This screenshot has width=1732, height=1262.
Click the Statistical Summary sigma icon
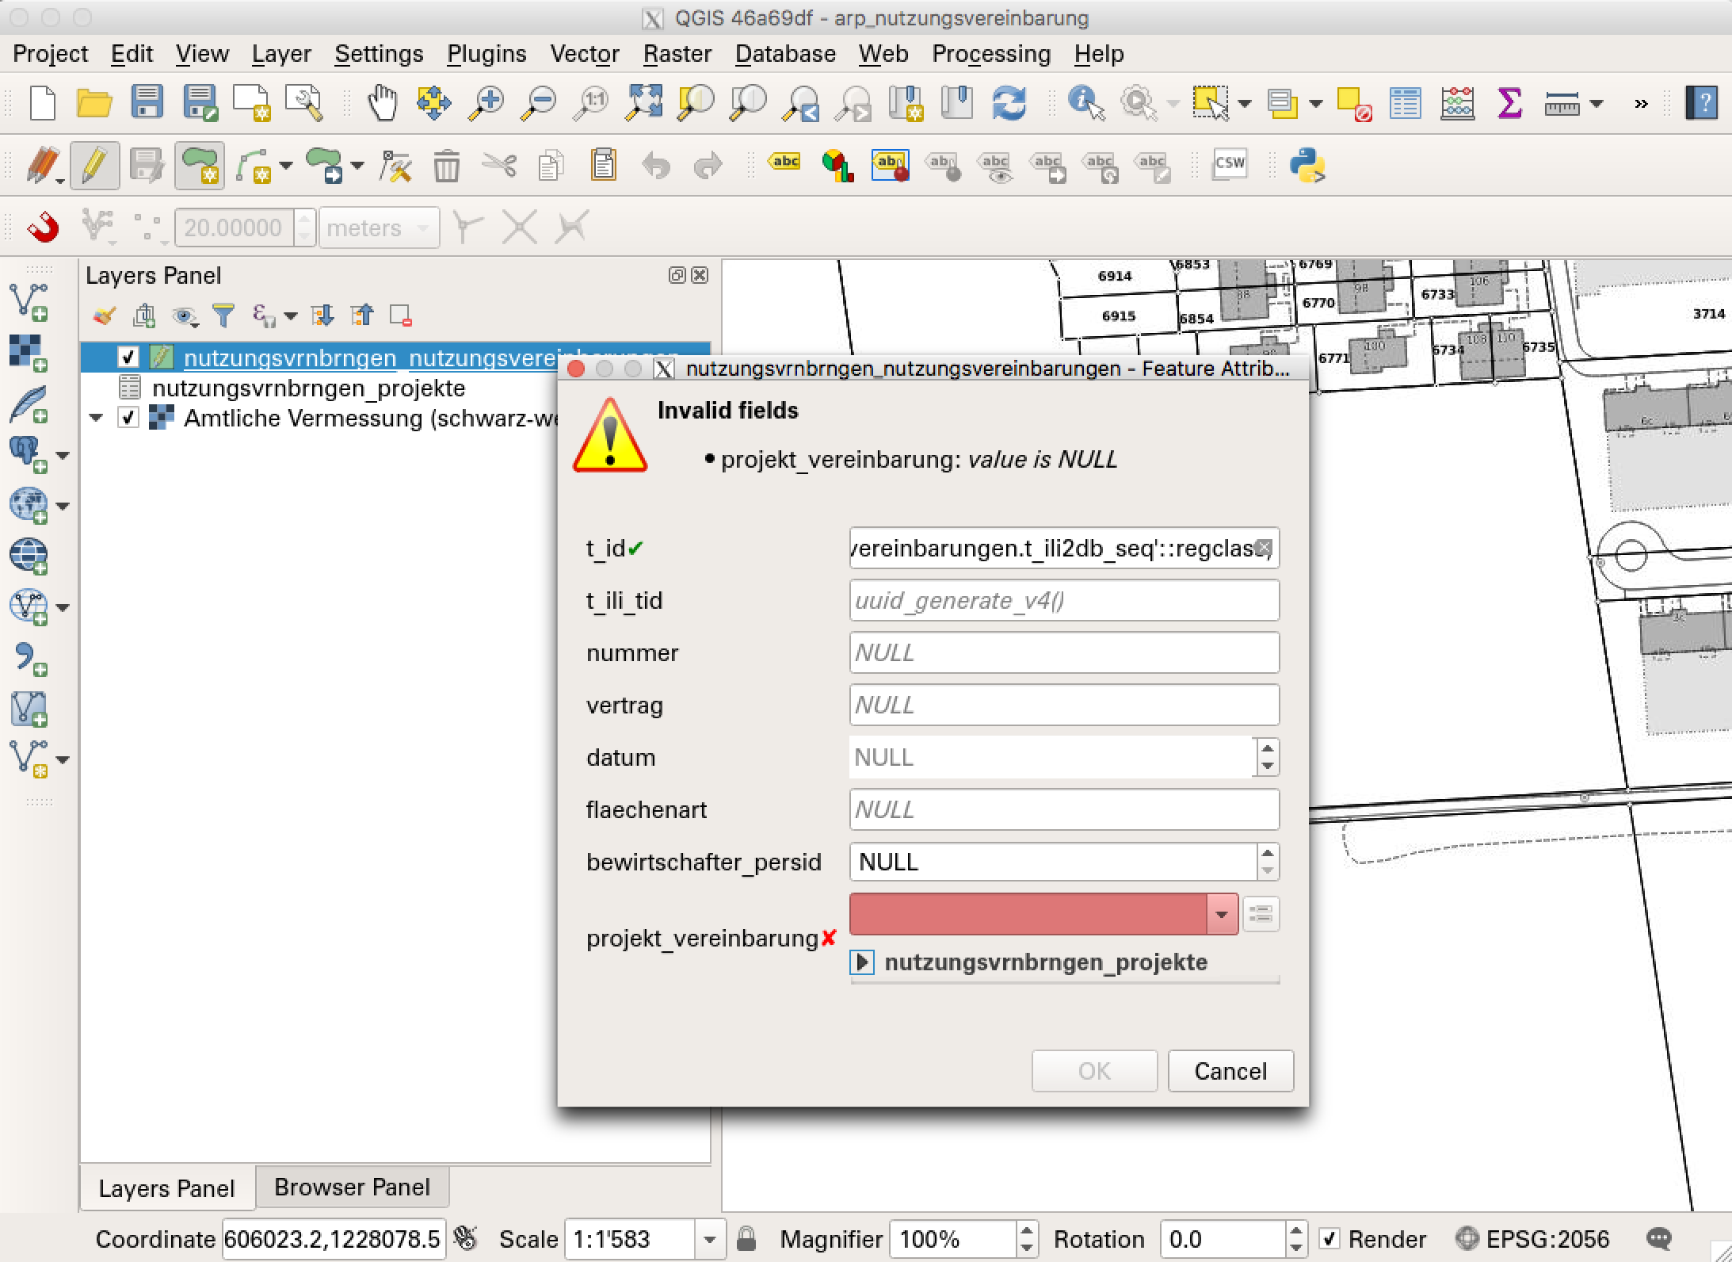click(x=1509, y=103)
